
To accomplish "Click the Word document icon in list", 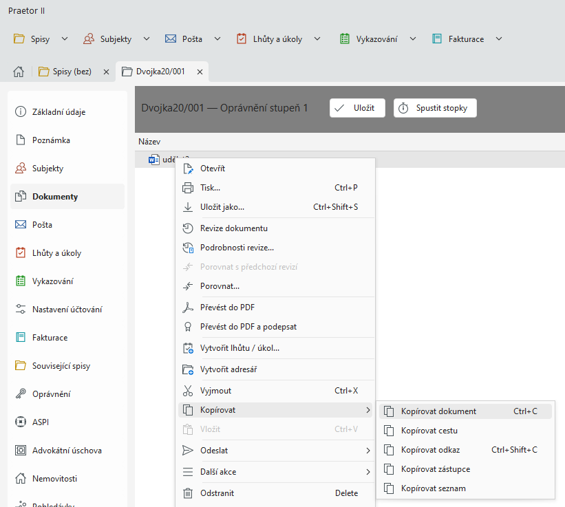I will [x=153, y=160].
